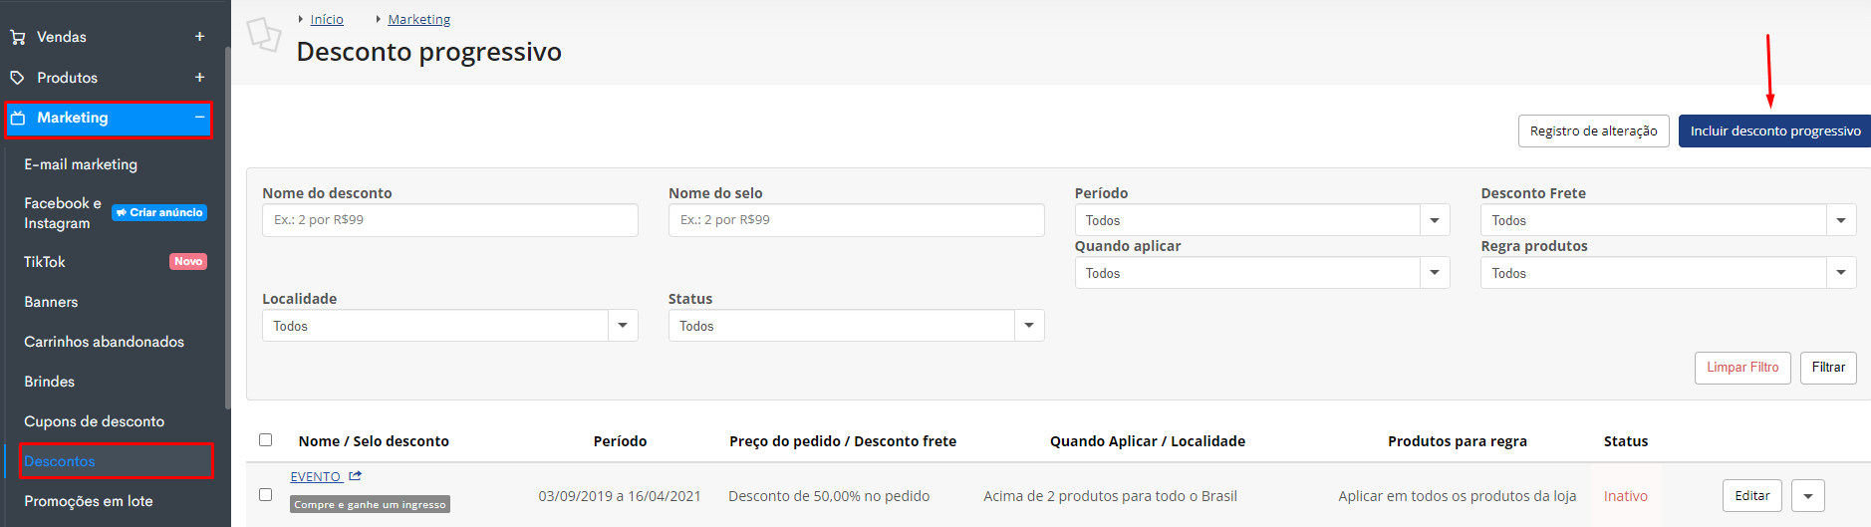The height and width of the screenshot is (527, 1871).
Task: Click the Marketing calendar icon in sidebar
Action: tap(18, 118)
